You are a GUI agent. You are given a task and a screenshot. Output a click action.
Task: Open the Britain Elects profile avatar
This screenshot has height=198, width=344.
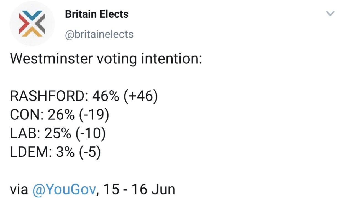(x=32, y=24)
